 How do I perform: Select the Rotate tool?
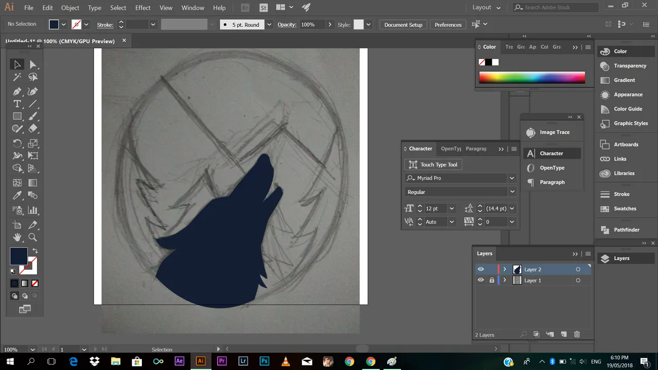coord(17,143)
